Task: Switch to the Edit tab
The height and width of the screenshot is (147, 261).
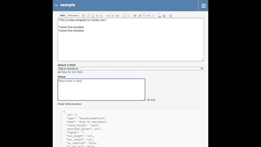Action: [62, 16]
